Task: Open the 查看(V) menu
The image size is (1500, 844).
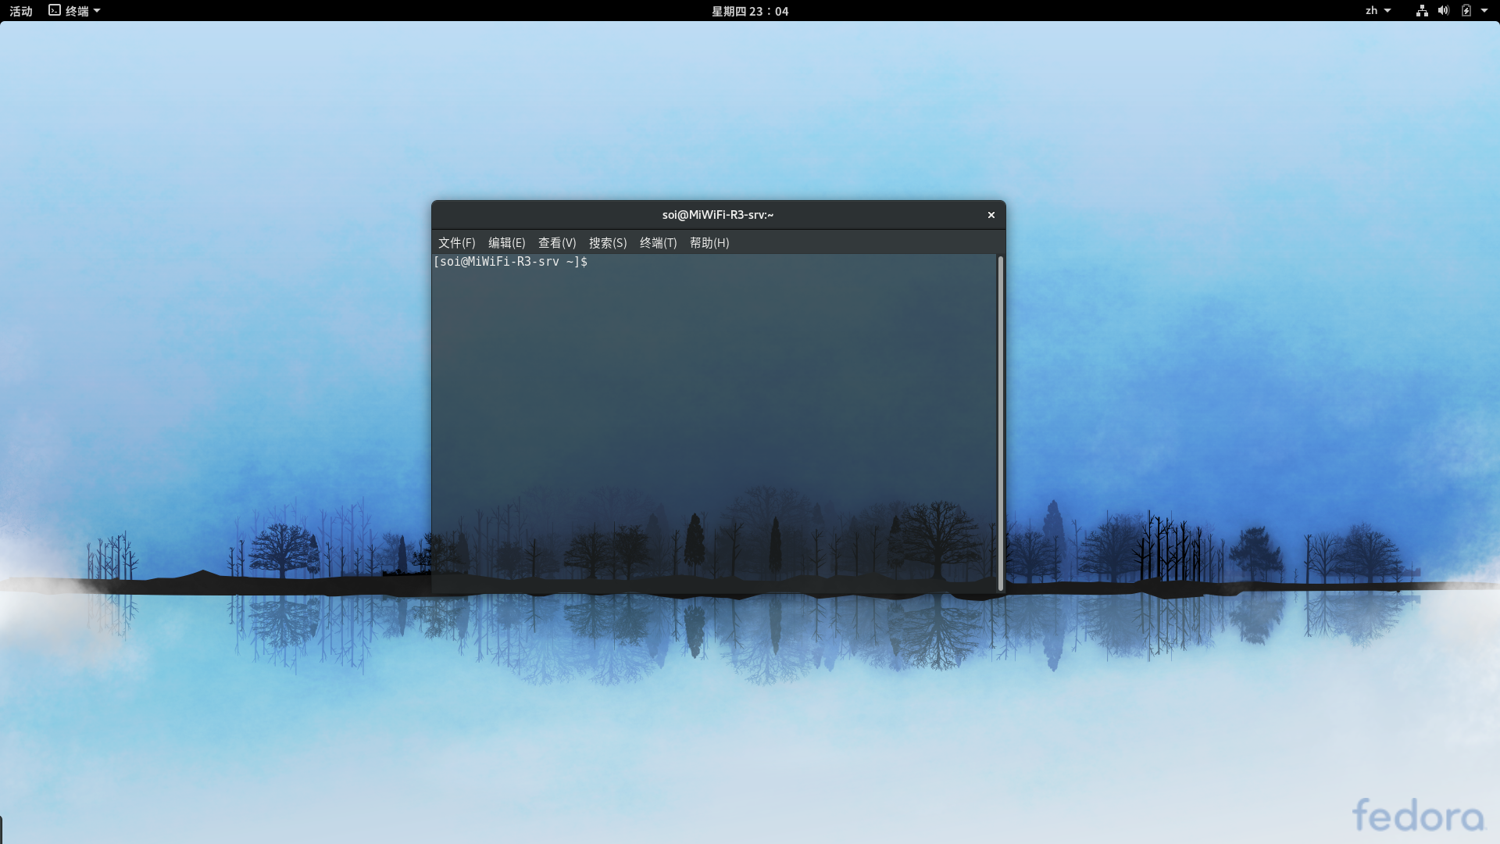Action: pyautogui.click(x=557, y=243)
